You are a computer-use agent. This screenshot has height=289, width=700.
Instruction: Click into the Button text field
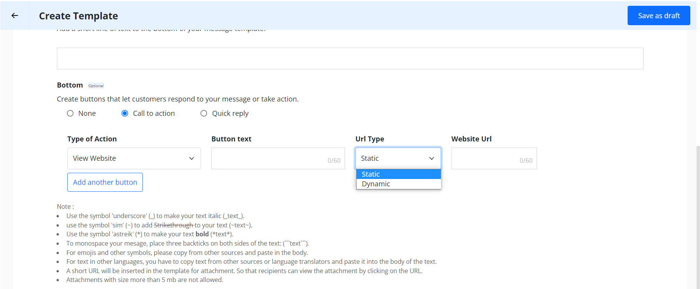(278, 158)
